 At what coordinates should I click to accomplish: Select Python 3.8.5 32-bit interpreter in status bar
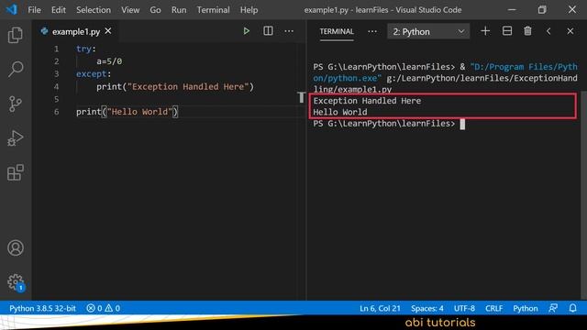(x=42, y=308)
